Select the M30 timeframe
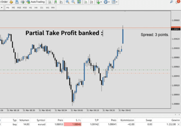The height and width of the screenshot is (130, 181). pos(25,8)
